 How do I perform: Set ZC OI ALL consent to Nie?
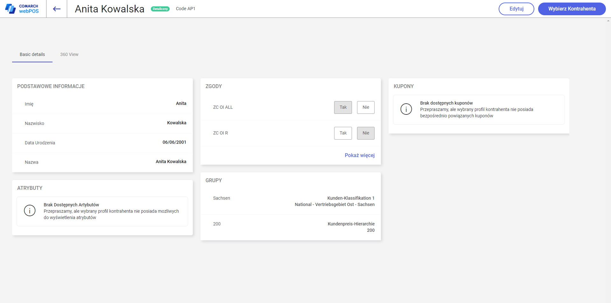click(366, 107)
